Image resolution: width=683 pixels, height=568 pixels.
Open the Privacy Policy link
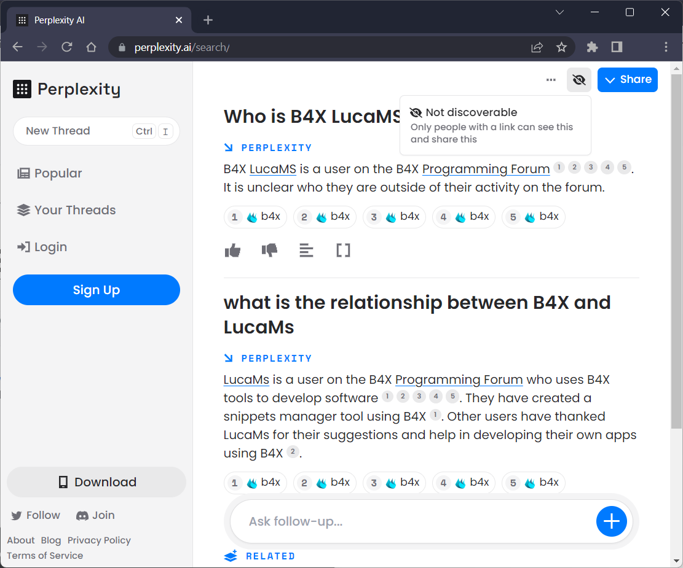(99, 540)
